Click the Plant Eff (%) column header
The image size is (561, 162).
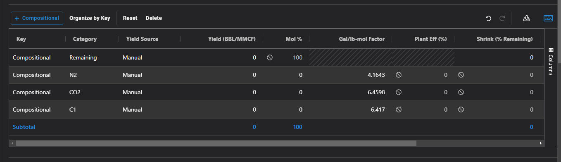(x=431, y=39)
